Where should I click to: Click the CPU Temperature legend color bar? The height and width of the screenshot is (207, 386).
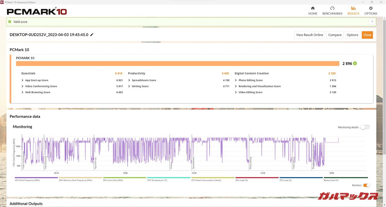pos(169,178)
